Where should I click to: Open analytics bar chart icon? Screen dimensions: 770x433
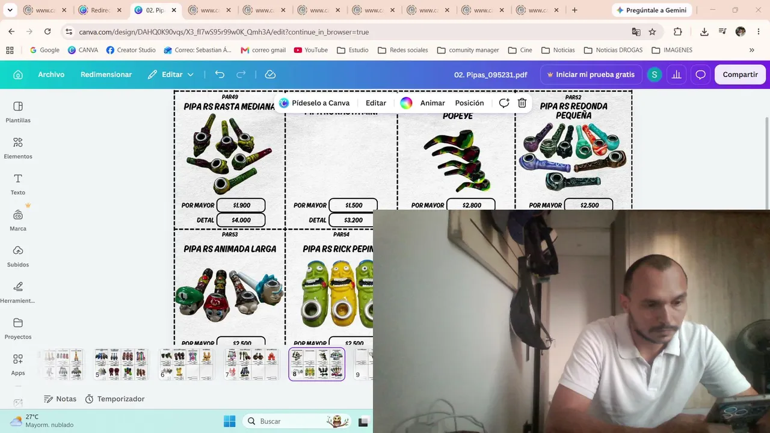[677, 75]
